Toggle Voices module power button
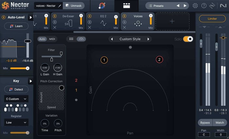The height and width of the screenshot is (139, 229). [124, 16]
